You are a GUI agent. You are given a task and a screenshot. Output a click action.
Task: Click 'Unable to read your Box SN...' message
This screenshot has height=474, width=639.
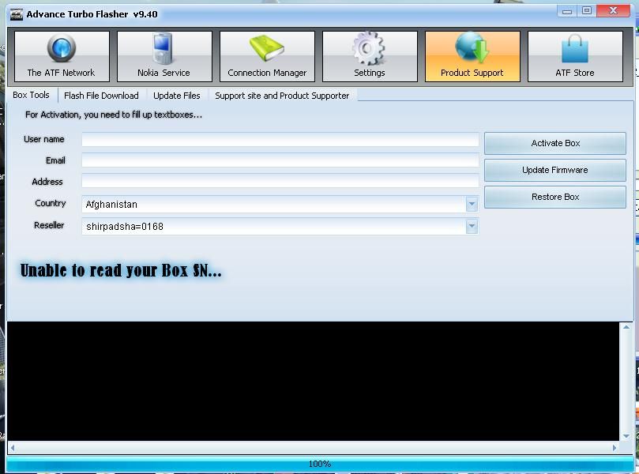121,271
